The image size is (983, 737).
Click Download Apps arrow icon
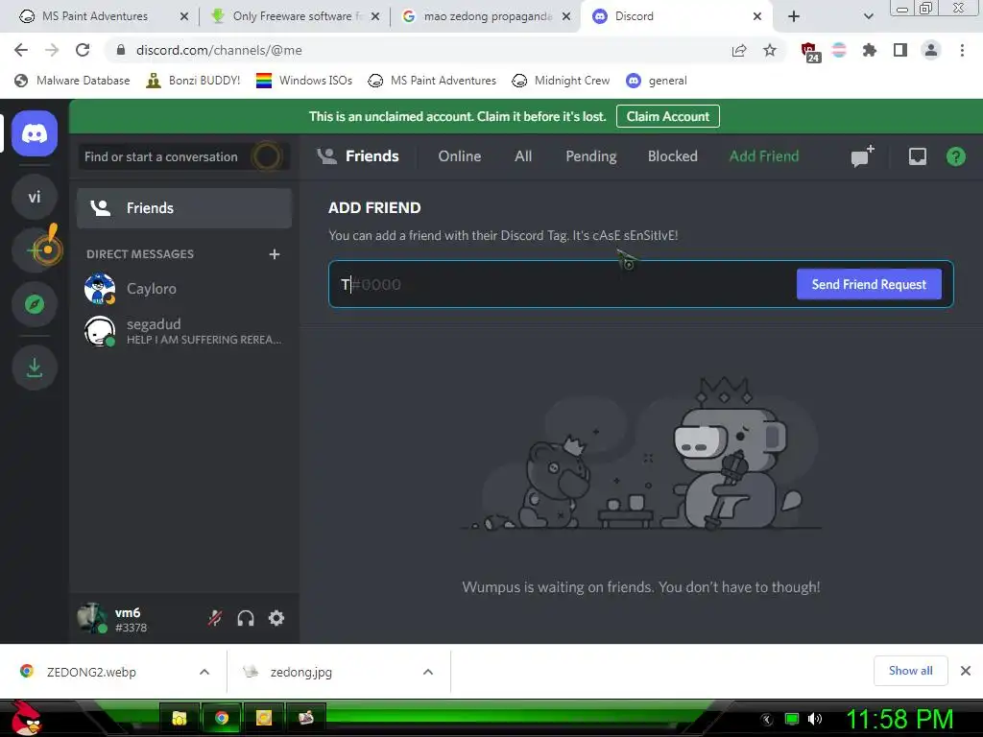pos(35,368)
